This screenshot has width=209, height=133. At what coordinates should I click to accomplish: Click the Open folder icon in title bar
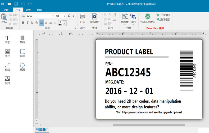[x=9, y=4]
